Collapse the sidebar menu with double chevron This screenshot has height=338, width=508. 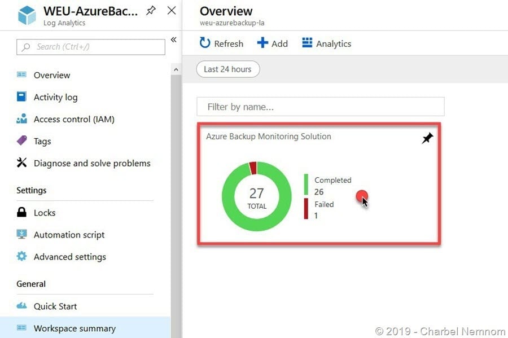click(174, 39)
